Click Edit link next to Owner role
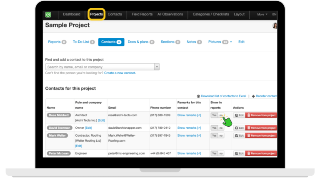This screenshot has height=180, width=320. pos(88,128)
